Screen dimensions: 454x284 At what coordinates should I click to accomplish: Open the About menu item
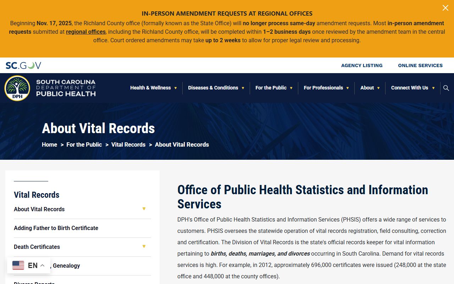[367, 88]
